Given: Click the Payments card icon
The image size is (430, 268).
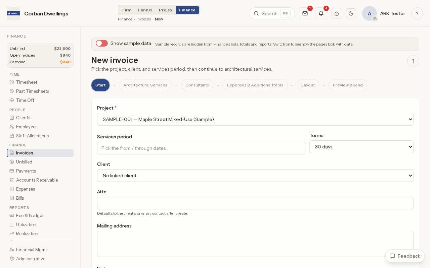Looking at the screenshot, I should (12, 171).
